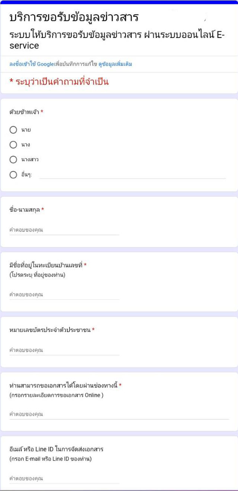Focus the text line beside อื่นๆ

pyautogui.click(x=132, y=175)
